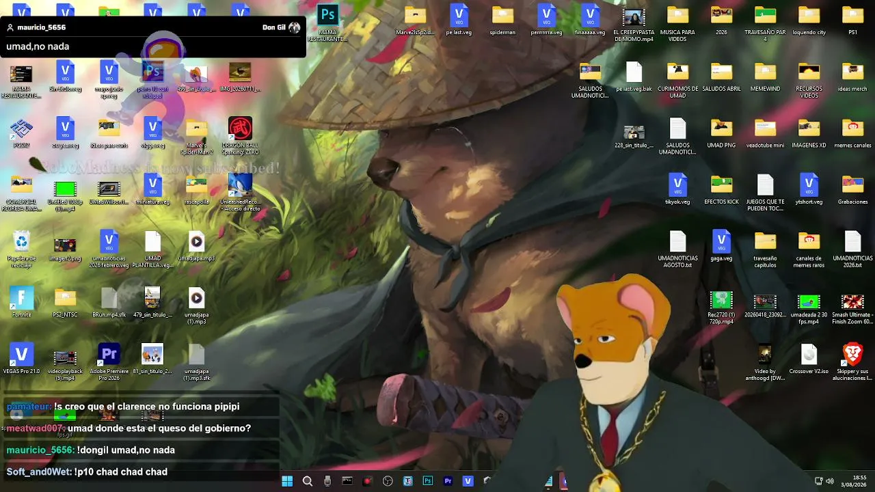Select the MUSICA PARA VIDEOS folder
The image size is (875, 492).
[677, 23]
